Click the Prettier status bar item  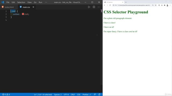(x=87, y=94)
